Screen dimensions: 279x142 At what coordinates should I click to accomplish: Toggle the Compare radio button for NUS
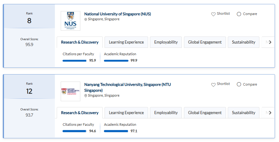coord(239,14)
